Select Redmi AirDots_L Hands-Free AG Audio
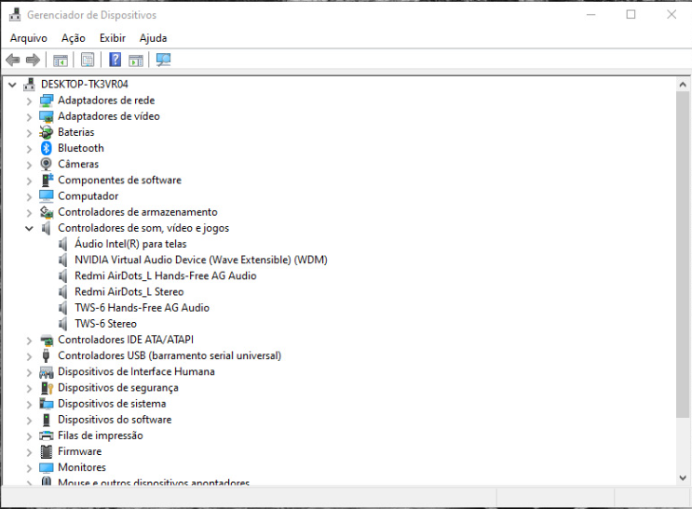Image resolution: width=692 pixels, height=509 pixels. tap(166, 275)
